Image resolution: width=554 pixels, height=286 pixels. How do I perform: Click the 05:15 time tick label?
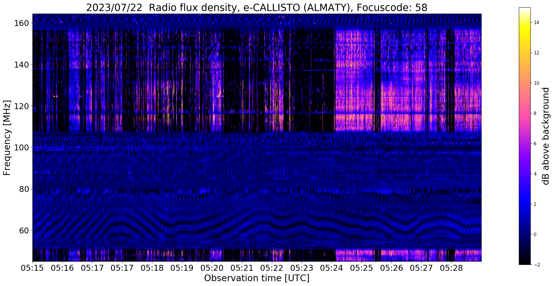(x=32, y=268)
